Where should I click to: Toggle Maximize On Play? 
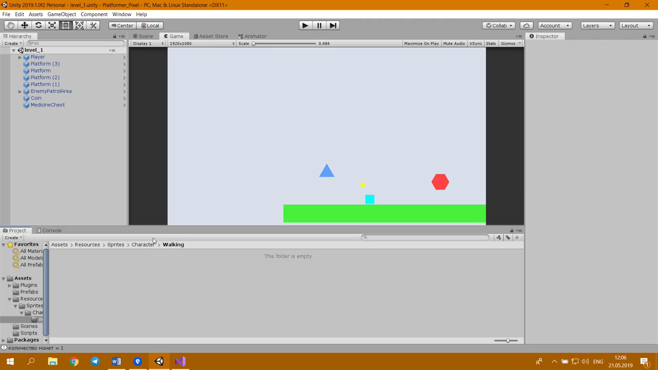point(421,44)
